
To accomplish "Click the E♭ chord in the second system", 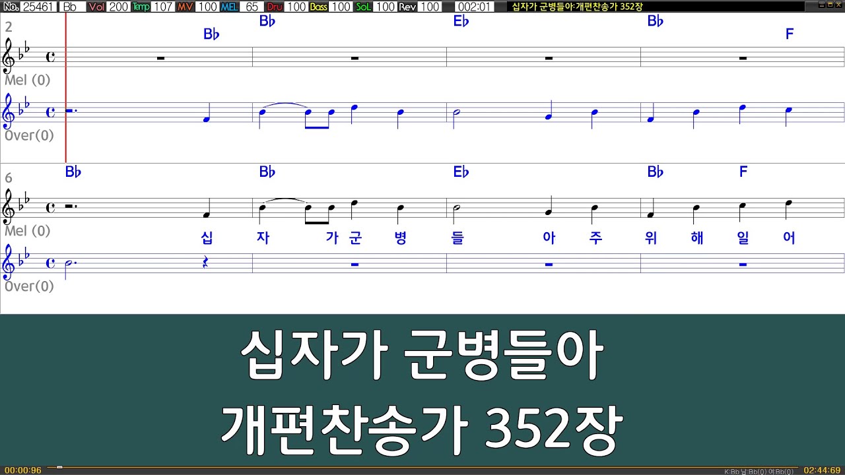I will 461,172.
